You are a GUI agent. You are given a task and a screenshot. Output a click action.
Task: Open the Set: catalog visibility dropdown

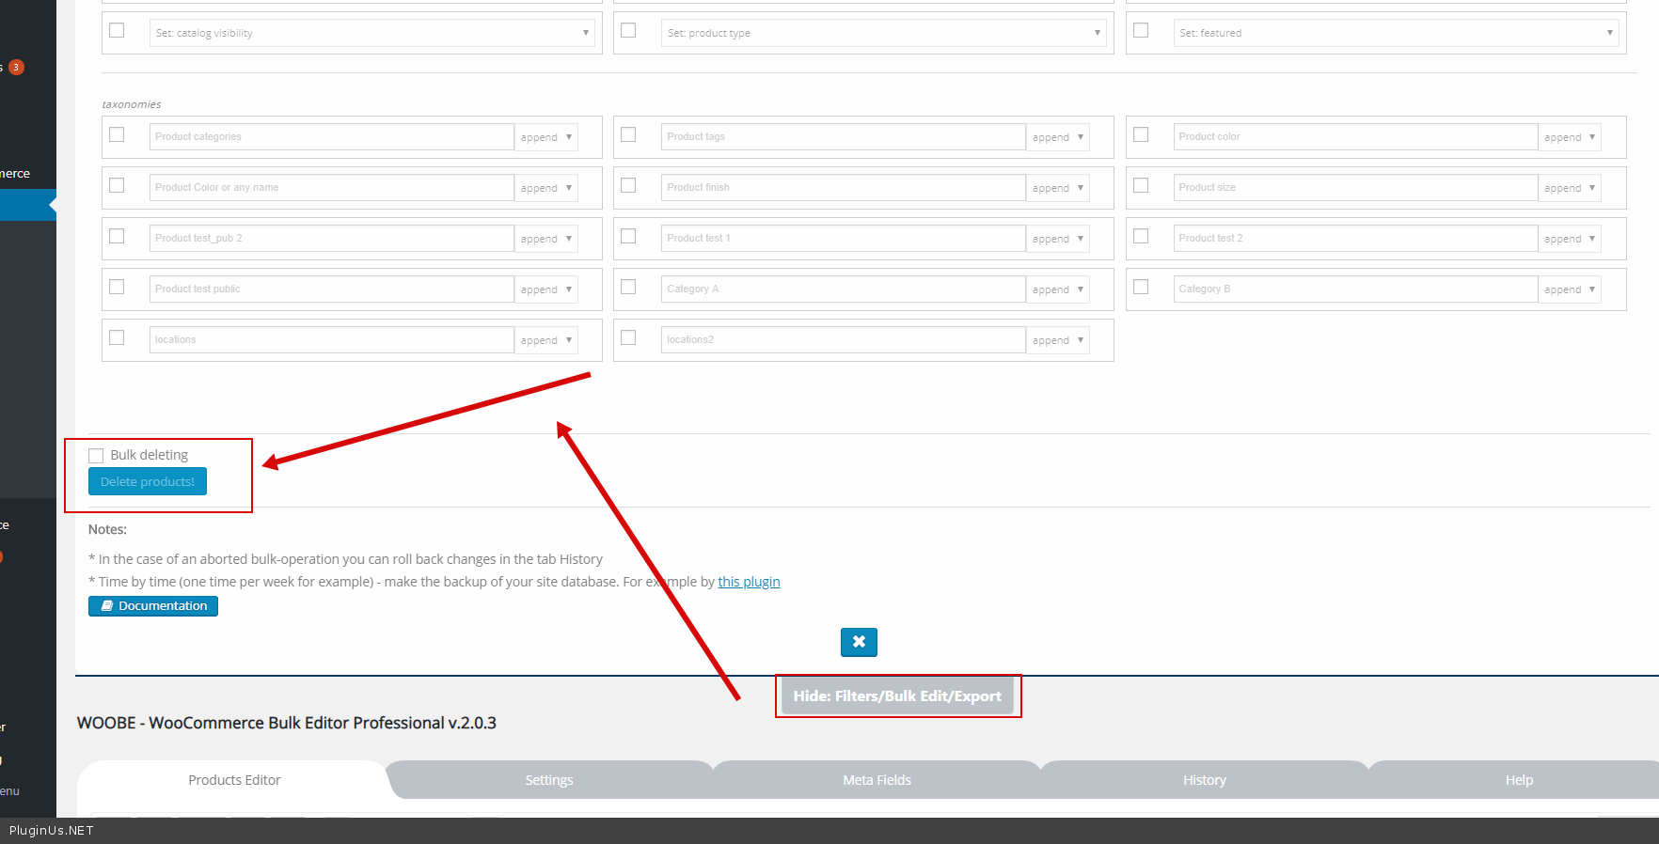371,33
